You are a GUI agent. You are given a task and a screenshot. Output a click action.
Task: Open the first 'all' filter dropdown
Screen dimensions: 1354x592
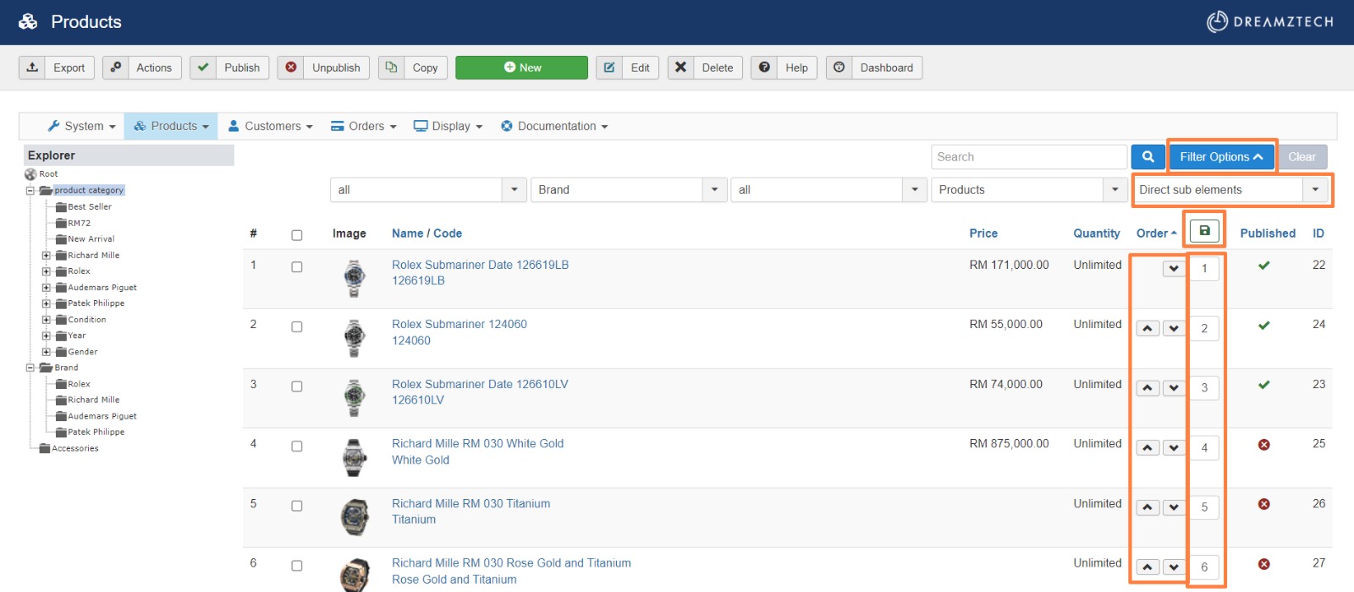pos(428,189)
